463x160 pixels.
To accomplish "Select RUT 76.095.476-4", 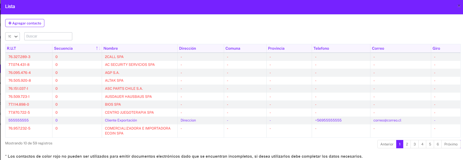I will 20,73.
